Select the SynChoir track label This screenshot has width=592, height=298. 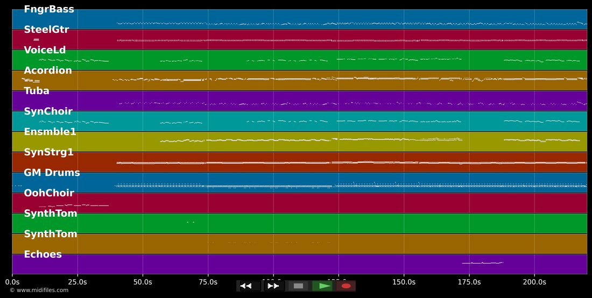pyautogui.click(x=48, y=111)
